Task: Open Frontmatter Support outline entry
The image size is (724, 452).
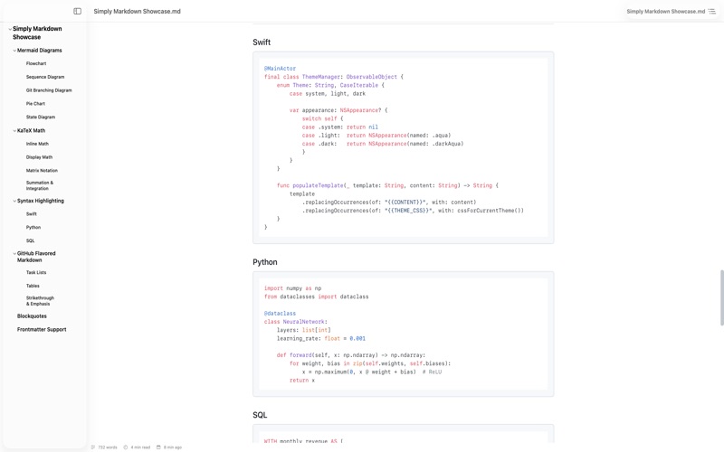Action: 42,330
